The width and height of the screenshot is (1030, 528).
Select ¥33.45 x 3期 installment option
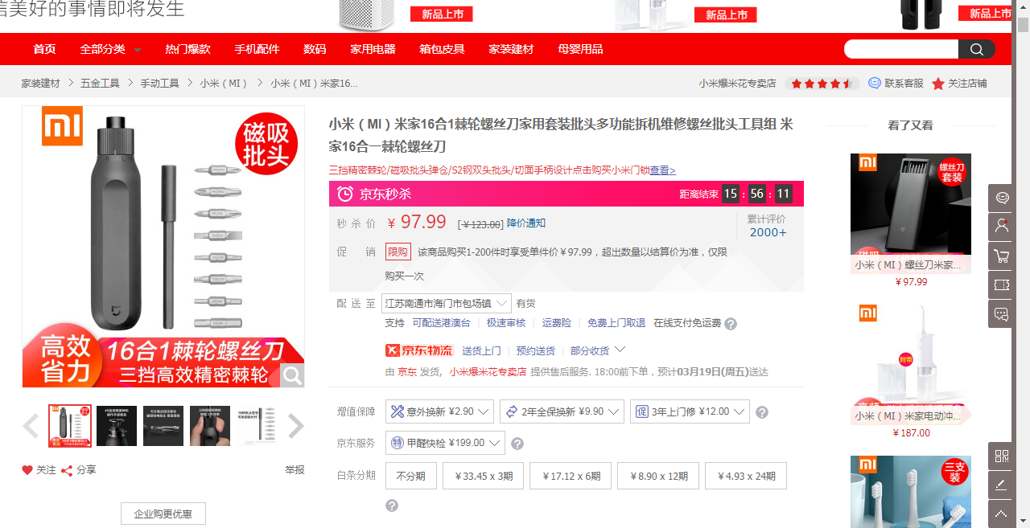coord(484,476)
